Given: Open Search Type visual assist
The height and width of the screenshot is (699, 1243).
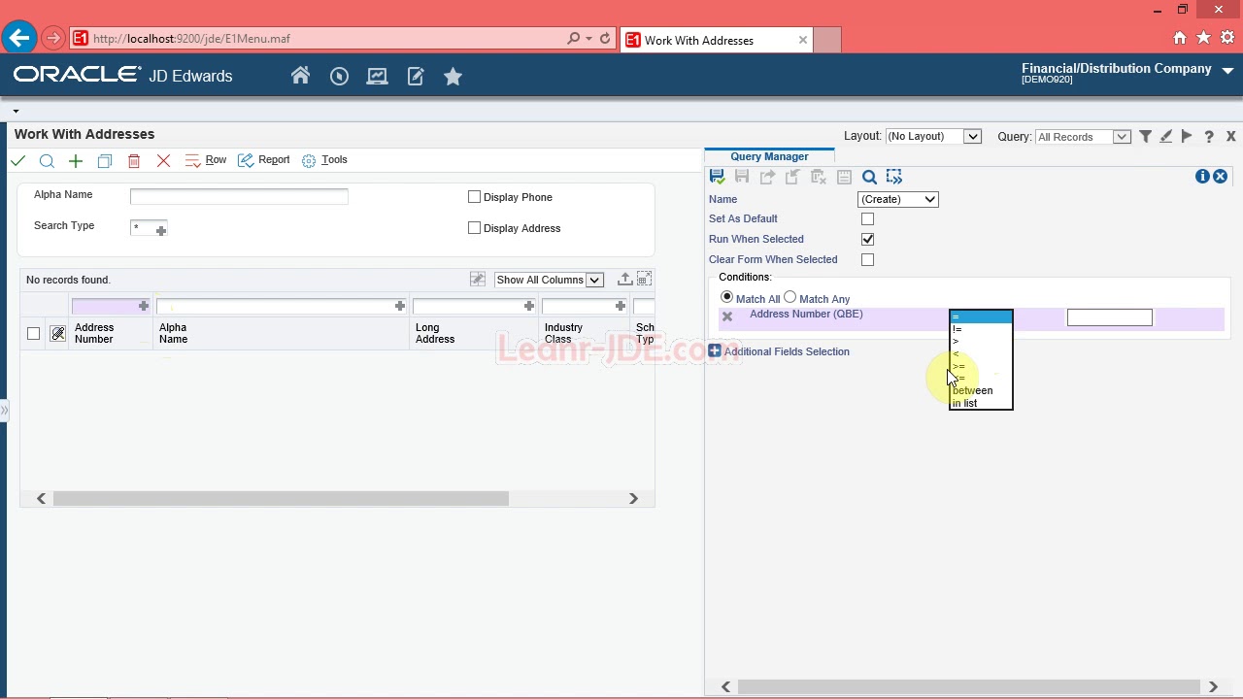Looking at the screenshot, I should [161, 229].
